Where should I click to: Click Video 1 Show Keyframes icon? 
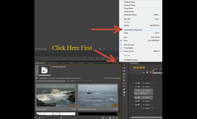139,93
